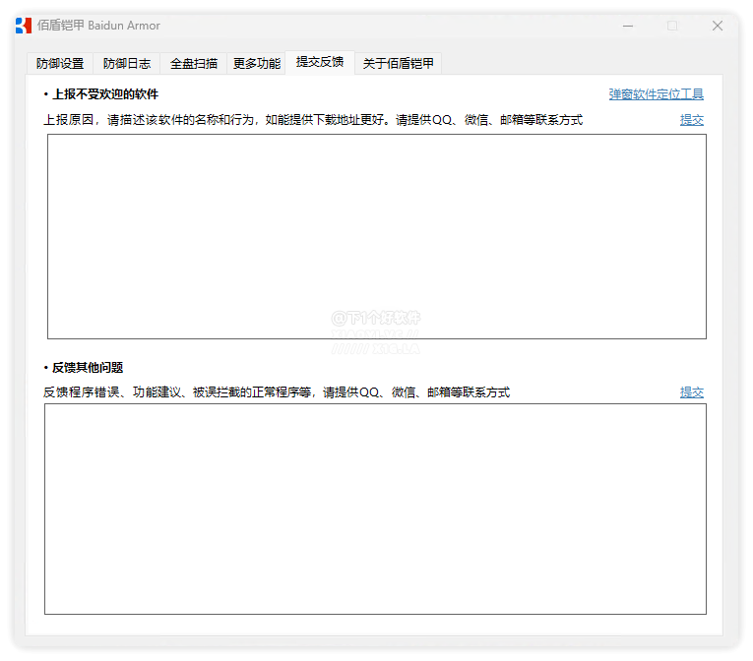Click the 反馈程序错误 description text
Screen dimensions: 753x661
[277, 392]
